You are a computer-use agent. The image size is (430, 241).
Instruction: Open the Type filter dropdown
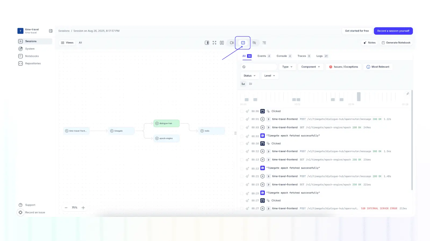[287, 67]
